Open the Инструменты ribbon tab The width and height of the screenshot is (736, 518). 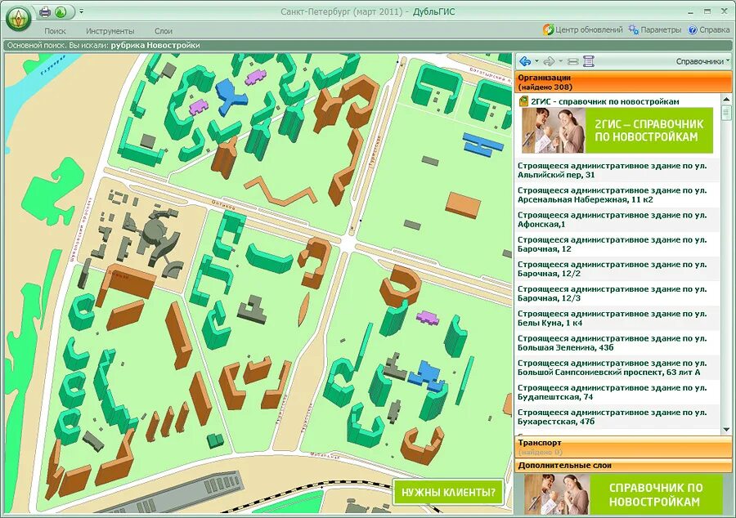(110, 31)
